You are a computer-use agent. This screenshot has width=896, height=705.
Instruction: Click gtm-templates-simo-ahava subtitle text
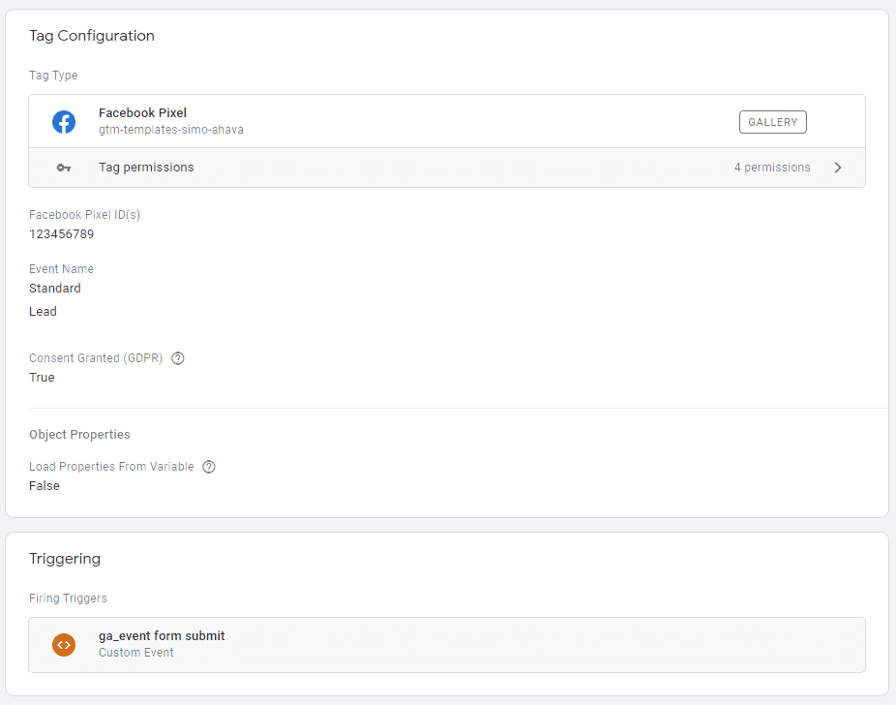pos(171,130)
